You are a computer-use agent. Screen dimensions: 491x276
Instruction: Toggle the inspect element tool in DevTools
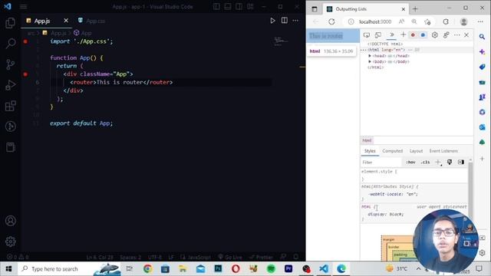(x=367, y=35)
